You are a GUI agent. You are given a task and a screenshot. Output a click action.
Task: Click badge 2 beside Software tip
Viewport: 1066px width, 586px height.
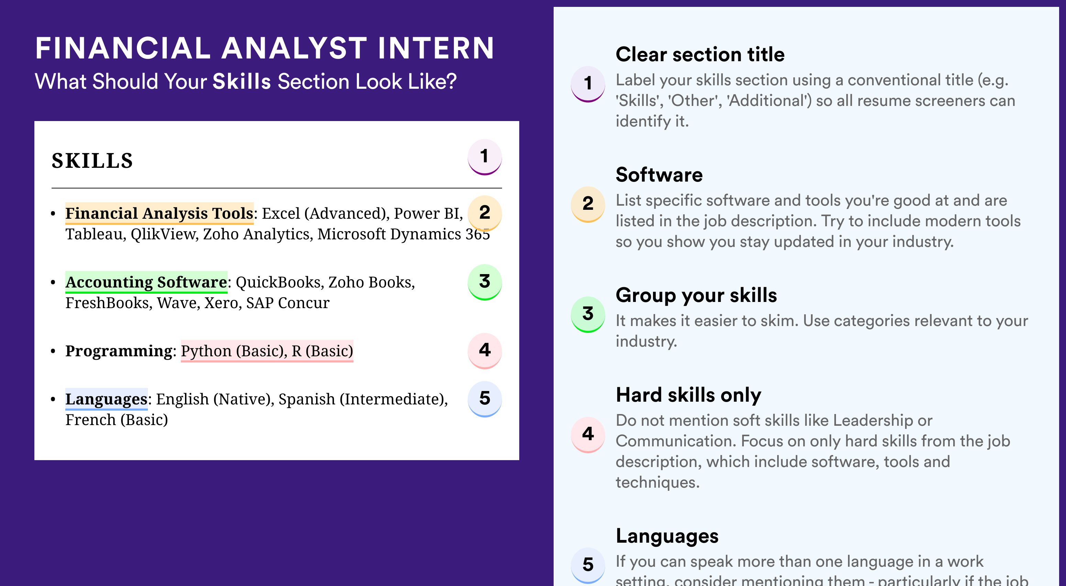588,204
